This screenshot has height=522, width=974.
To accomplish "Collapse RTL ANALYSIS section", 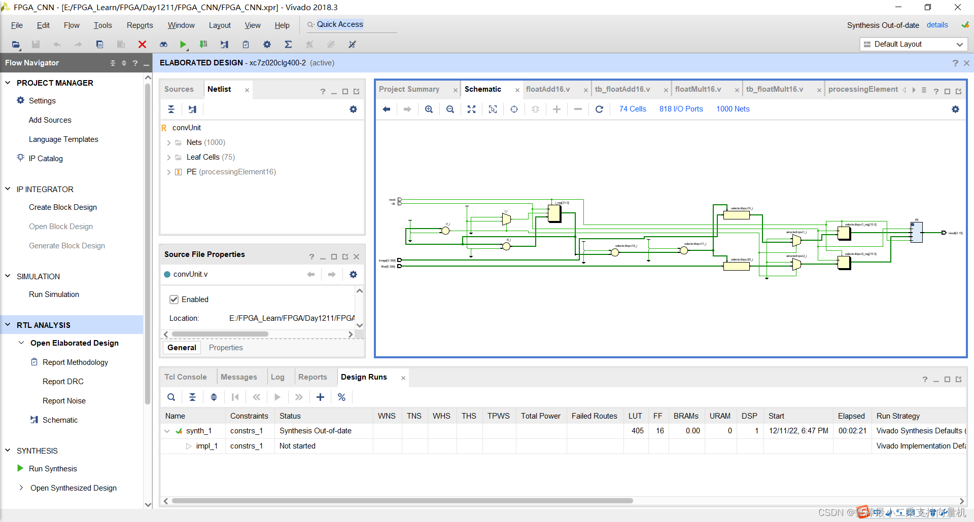I will (x=8, y=325).
